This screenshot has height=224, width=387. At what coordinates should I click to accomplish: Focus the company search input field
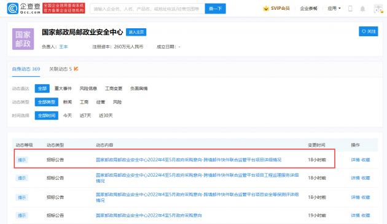click(147, 9)
